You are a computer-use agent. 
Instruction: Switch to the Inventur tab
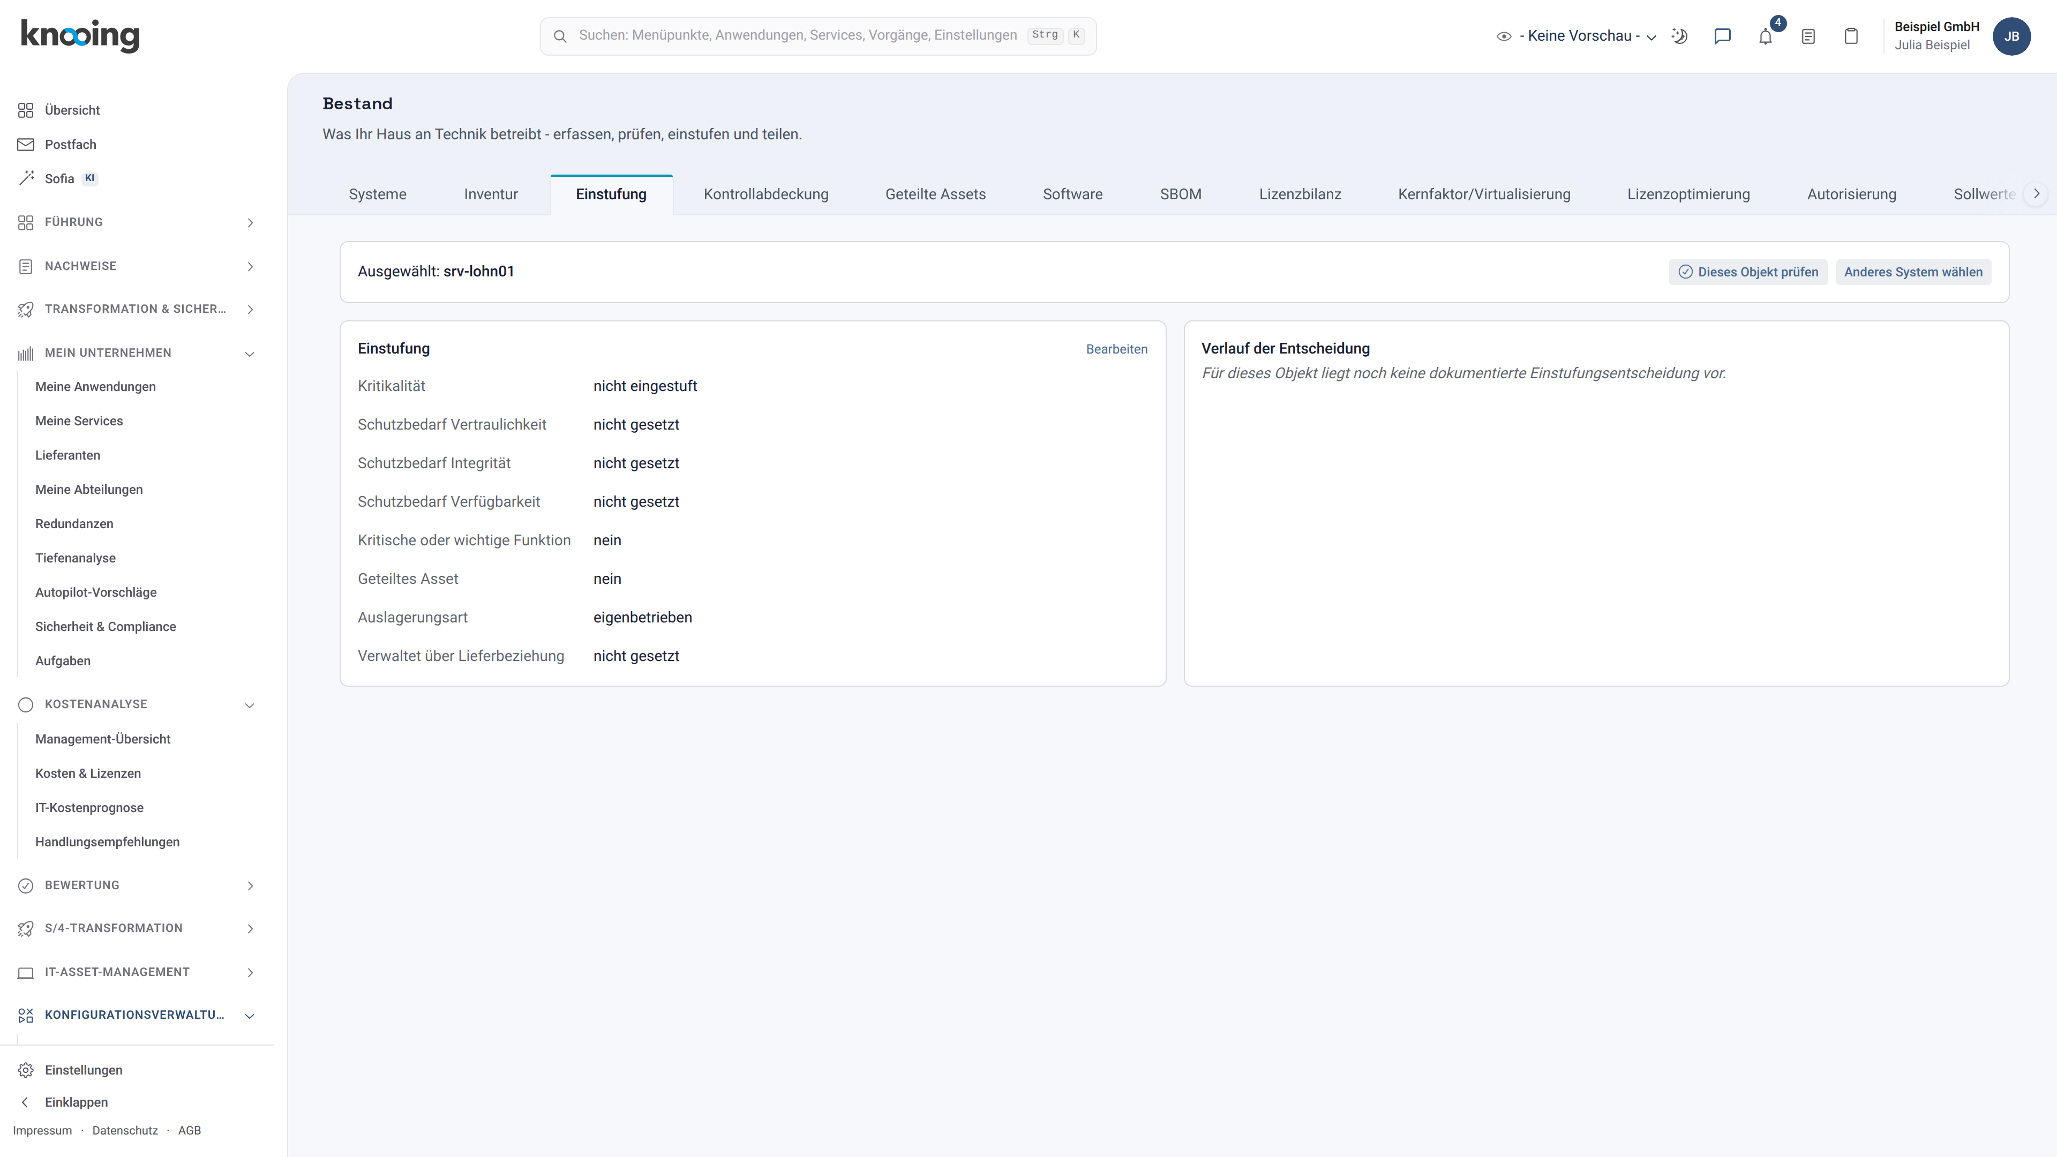(x=491, y=194)
